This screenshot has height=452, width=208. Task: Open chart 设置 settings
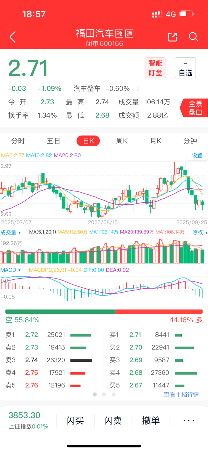click(197, 155)
